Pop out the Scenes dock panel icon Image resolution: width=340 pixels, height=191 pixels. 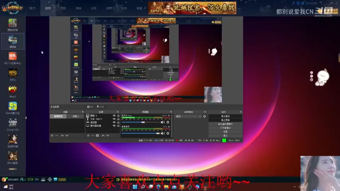coord(82,112)
